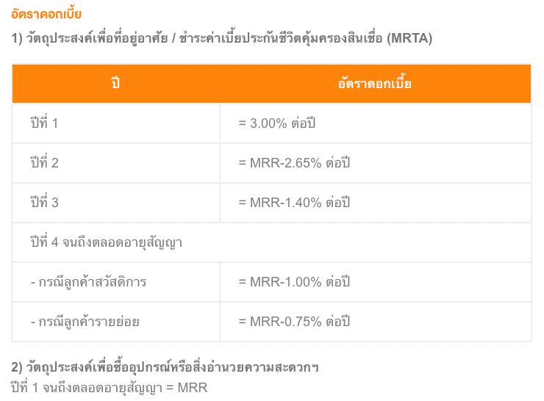Select the อัตราดอกเบี้ย table column header
Screen dimensions: 544x401
[x=375, y=84]
